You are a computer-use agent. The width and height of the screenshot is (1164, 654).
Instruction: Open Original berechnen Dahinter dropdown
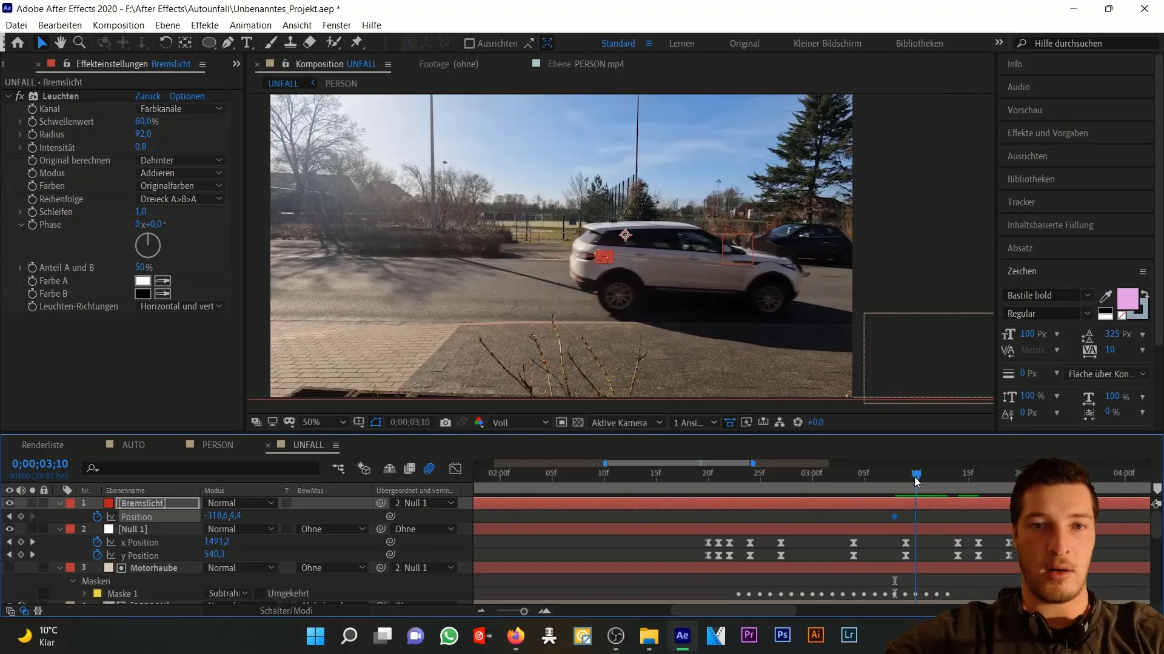pos(181,160)
